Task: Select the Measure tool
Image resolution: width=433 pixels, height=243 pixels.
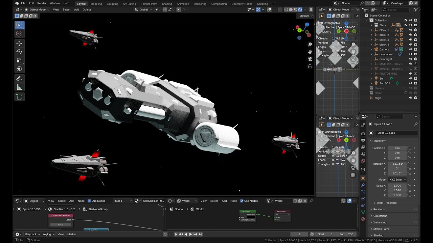Action: (19, 87)
